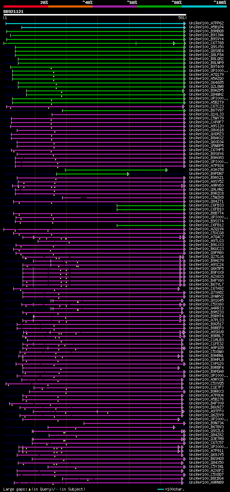The height and width of the screenshot is (492, 230).
Task: Click UniRef100_Q10L33 label
Action: (206, 114)
